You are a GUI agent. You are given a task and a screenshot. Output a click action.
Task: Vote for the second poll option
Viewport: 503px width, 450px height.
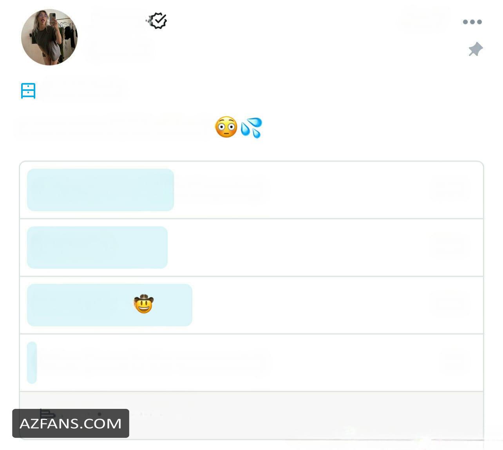click(x=251, y=248)
